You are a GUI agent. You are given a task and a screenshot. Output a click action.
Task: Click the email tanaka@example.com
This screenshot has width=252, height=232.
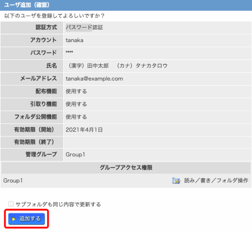pyautogui.click(x=94, y=79)
